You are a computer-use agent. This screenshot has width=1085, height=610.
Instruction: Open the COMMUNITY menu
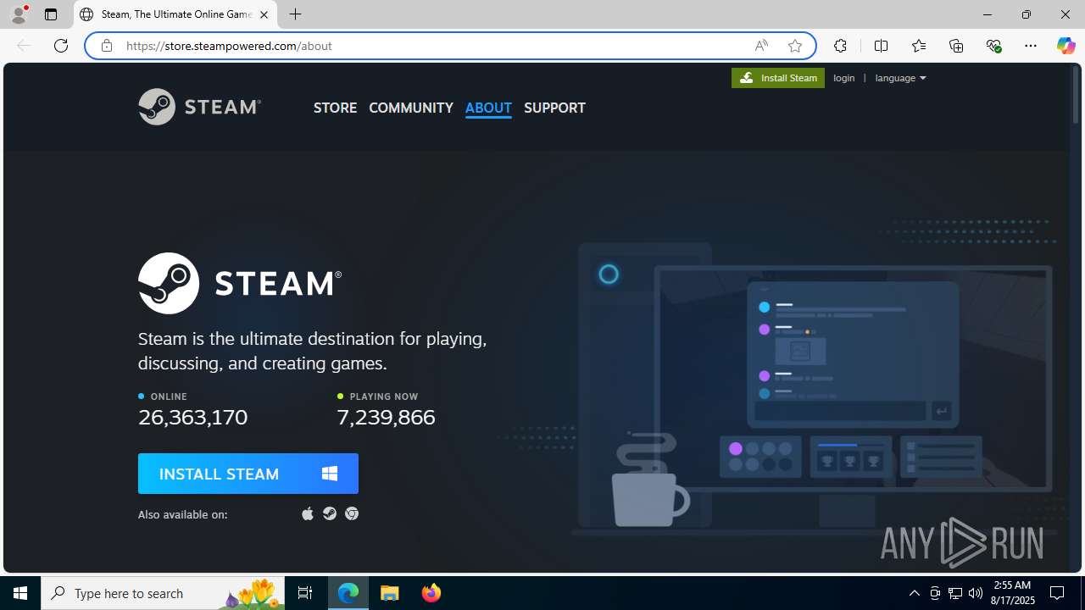pos(411,108)
